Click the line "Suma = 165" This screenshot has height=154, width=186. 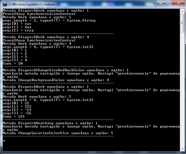point(14,116)
